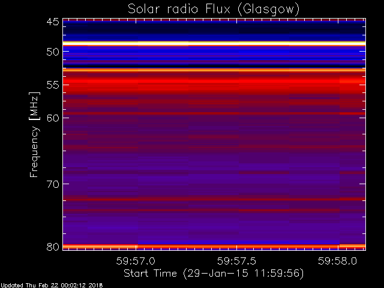This screenshot has width=384, height=288.
Task: Select the "70" frequency tick label
Action: [x=53, y=184]
